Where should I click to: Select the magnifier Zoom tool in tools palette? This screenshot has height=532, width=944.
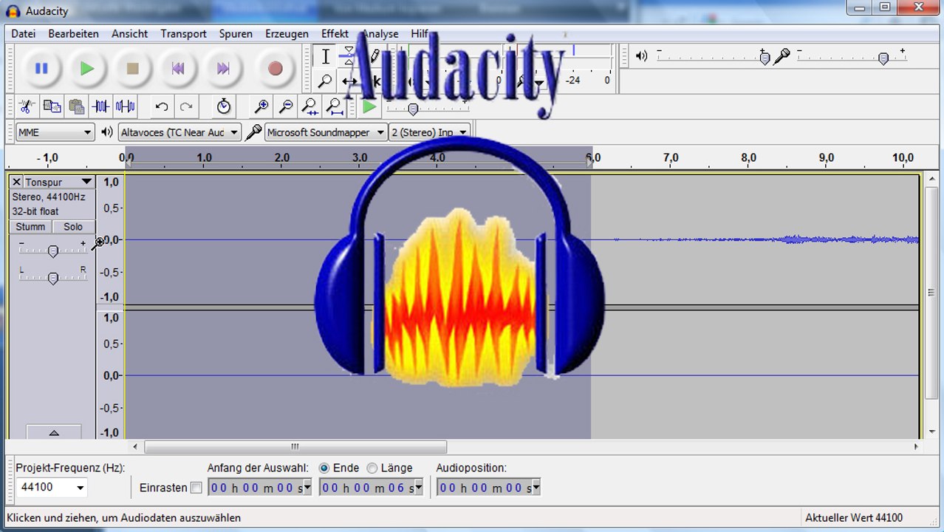[x=325, y=81]
